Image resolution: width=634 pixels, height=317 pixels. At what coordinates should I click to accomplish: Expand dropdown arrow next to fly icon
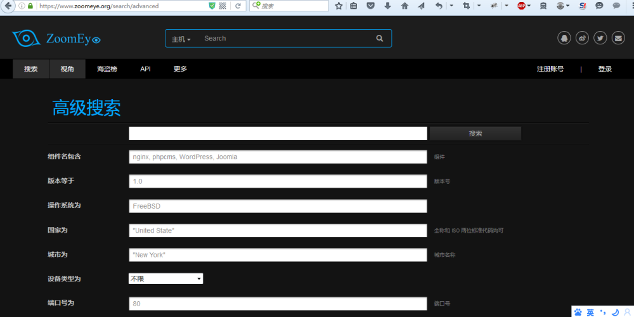pos(506,6)
